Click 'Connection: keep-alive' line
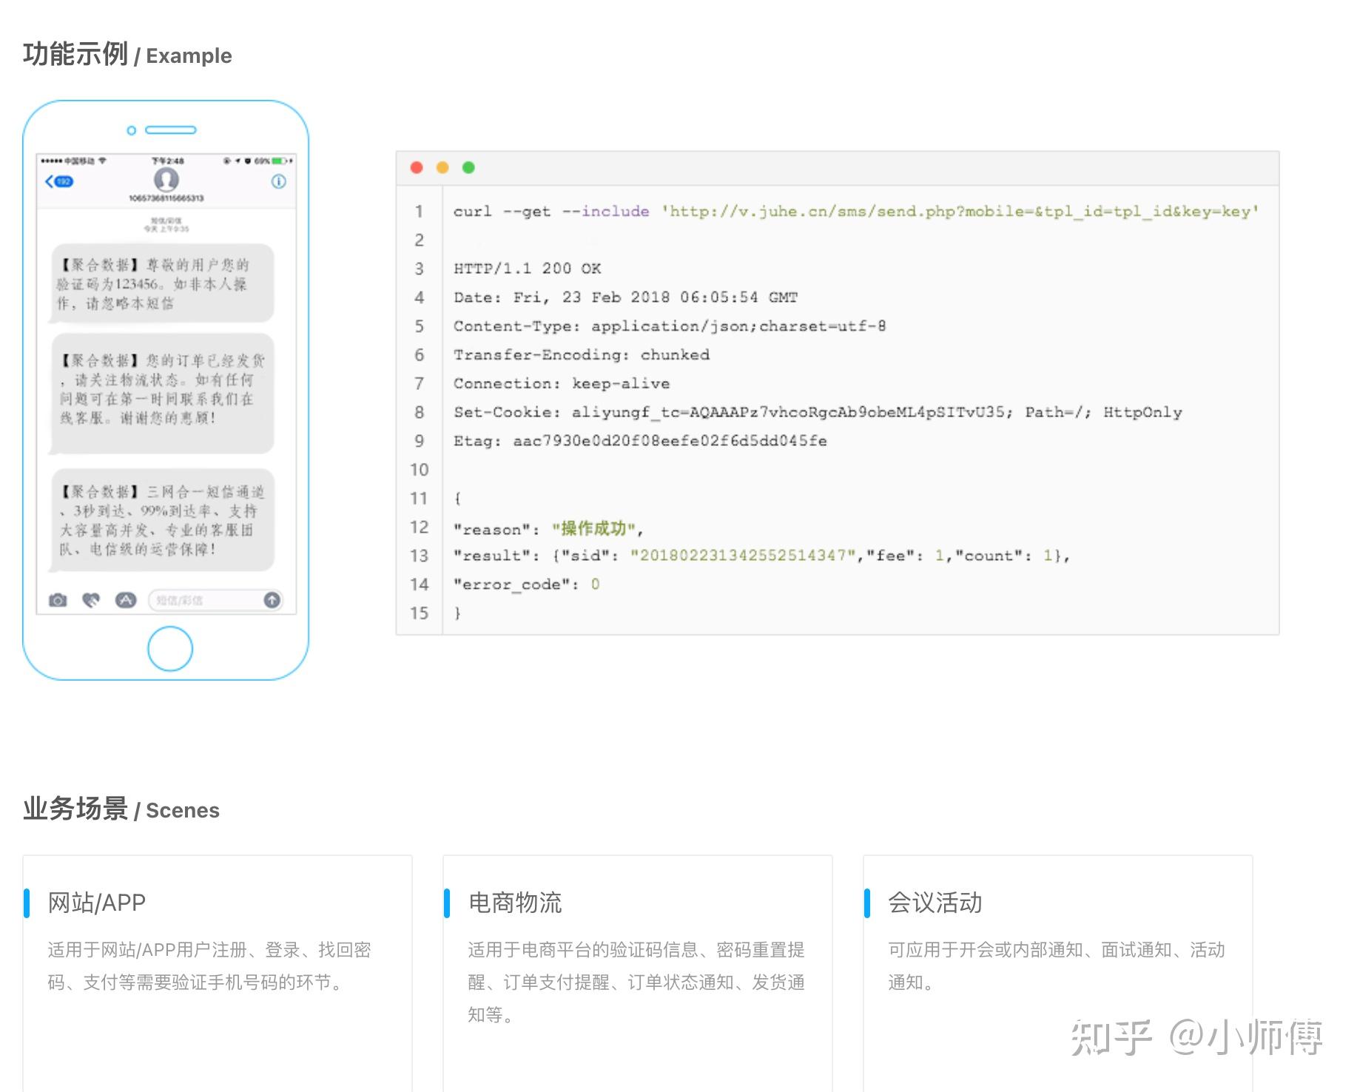Screen dimensions: 1357x1092 tap(562, 384)
